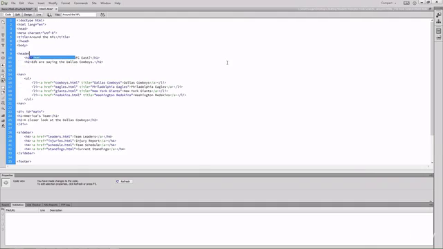Click the Collapse Selection icon
443x249 pixels.
click(3, 40)
